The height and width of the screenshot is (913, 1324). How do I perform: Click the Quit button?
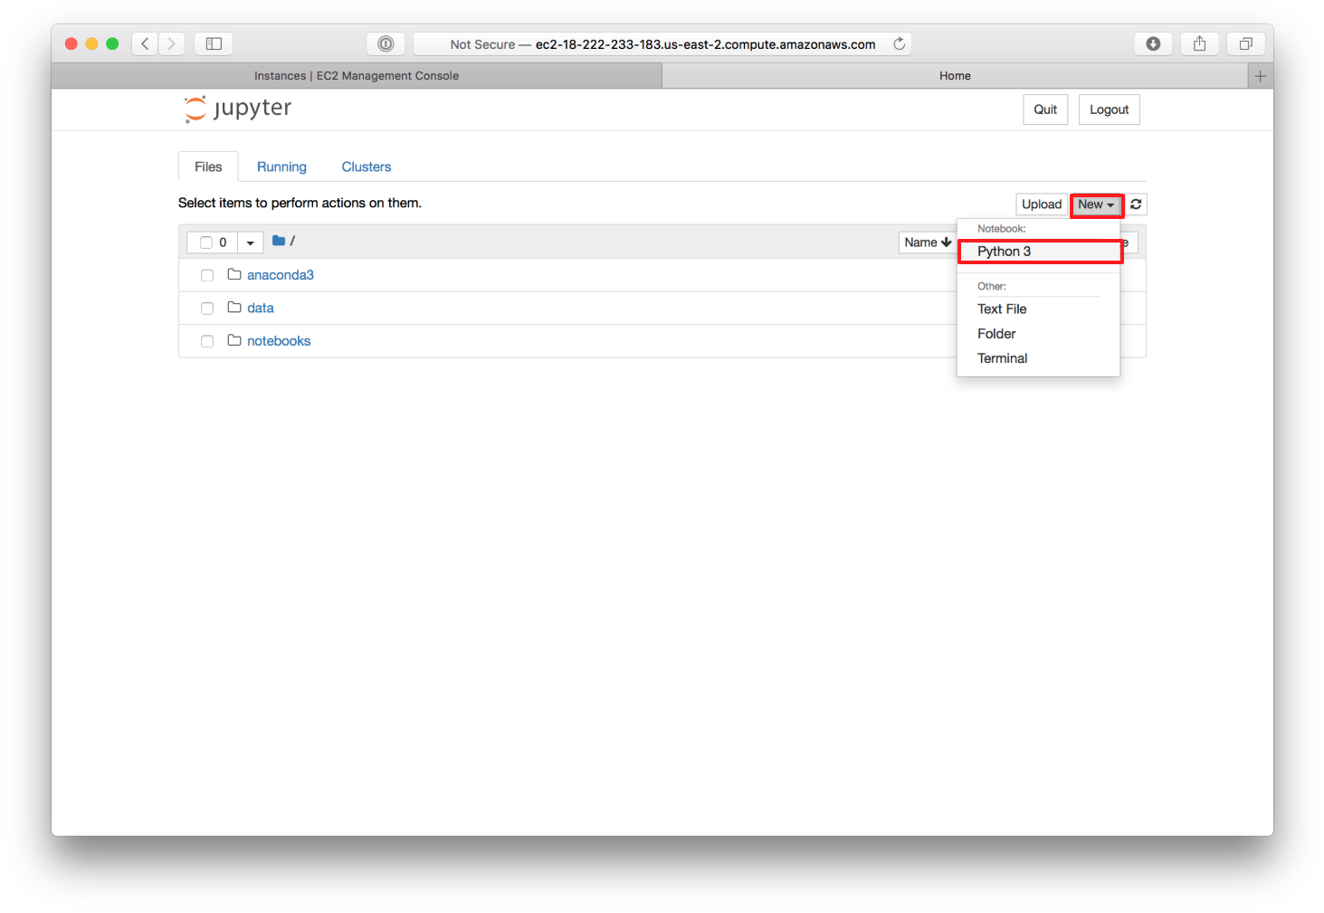[x=1045, y=109]
